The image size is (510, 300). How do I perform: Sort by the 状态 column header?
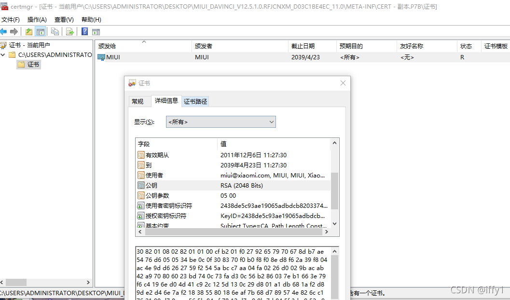click(469, 46)
